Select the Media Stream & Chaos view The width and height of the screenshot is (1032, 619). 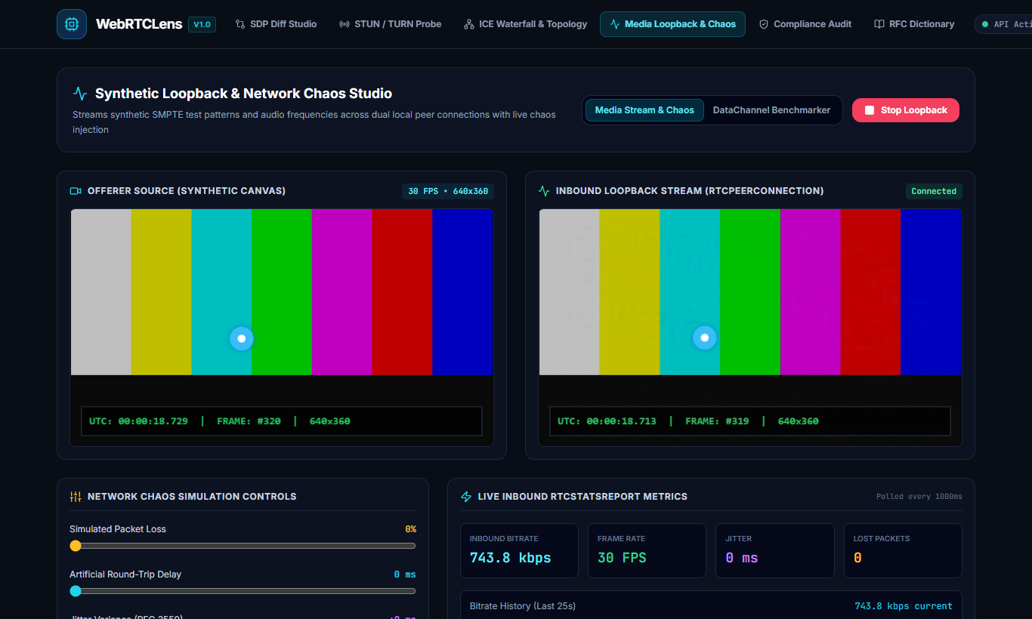(644, 110)
